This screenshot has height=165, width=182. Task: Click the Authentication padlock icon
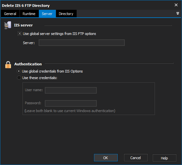pyautogui.click(x=8, y=65)
